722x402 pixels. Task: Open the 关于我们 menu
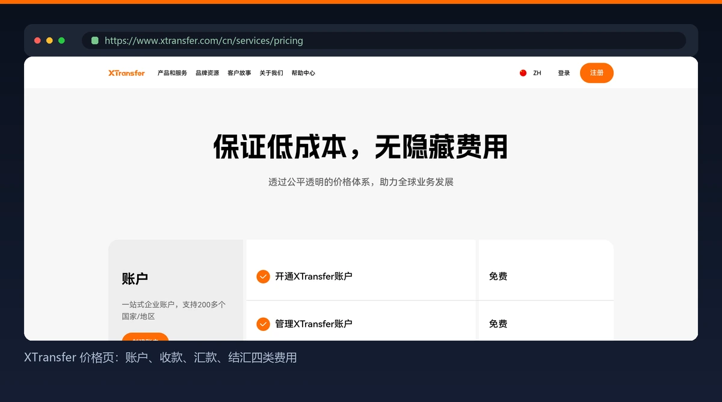click(271, 73)
